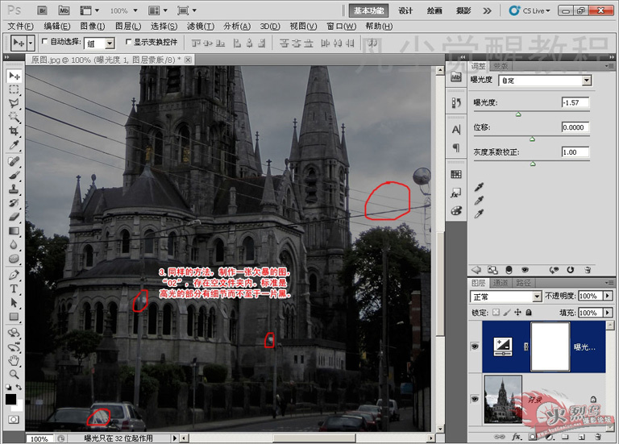Open the 文件(F) menu
The image size is (619, 444).
pos(20,26)
